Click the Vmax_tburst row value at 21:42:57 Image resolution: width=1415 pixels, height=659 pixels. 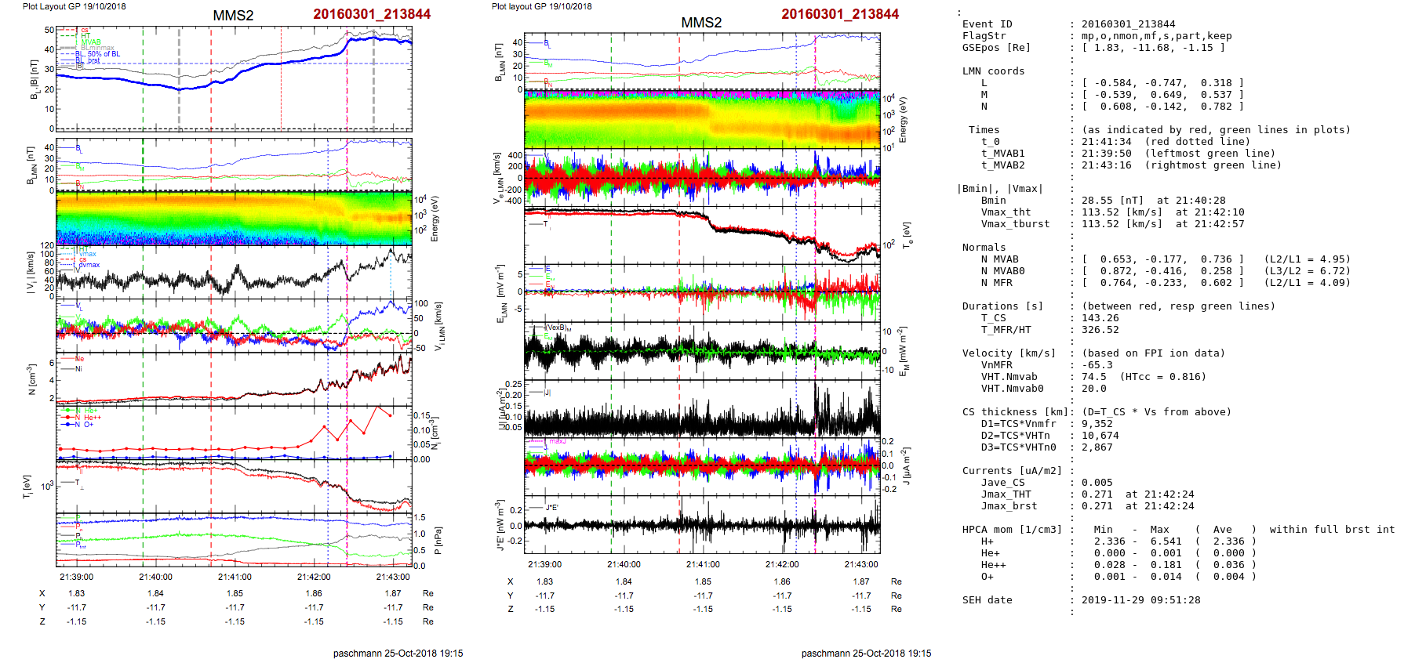[x=1162, y=224]
